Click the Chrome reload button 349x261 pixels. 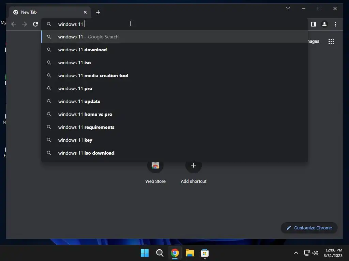(35, 24)
